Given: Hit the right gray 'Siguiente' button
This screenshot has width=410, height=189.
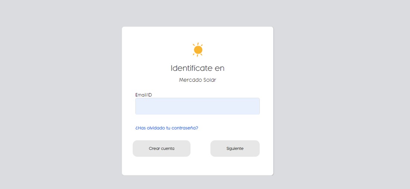Looking at the screenshot, I should 235,148.
